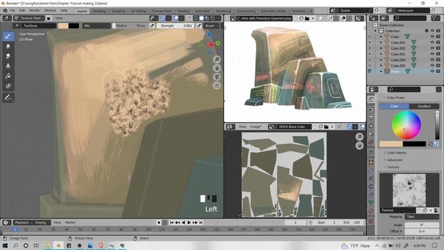
Task: Open file folder icon for ROCK Base Color image
Action: [326, 126]
